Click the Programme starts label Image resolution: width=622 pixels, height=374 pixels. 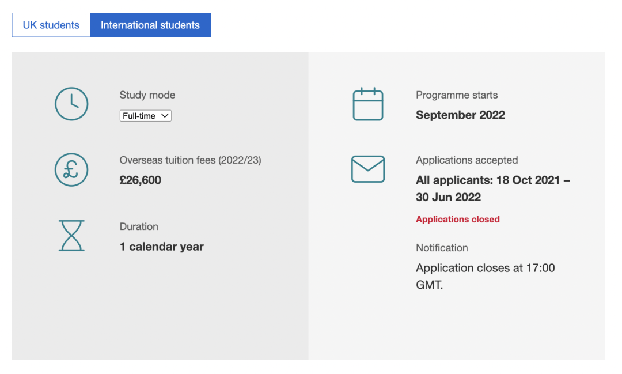457,95
